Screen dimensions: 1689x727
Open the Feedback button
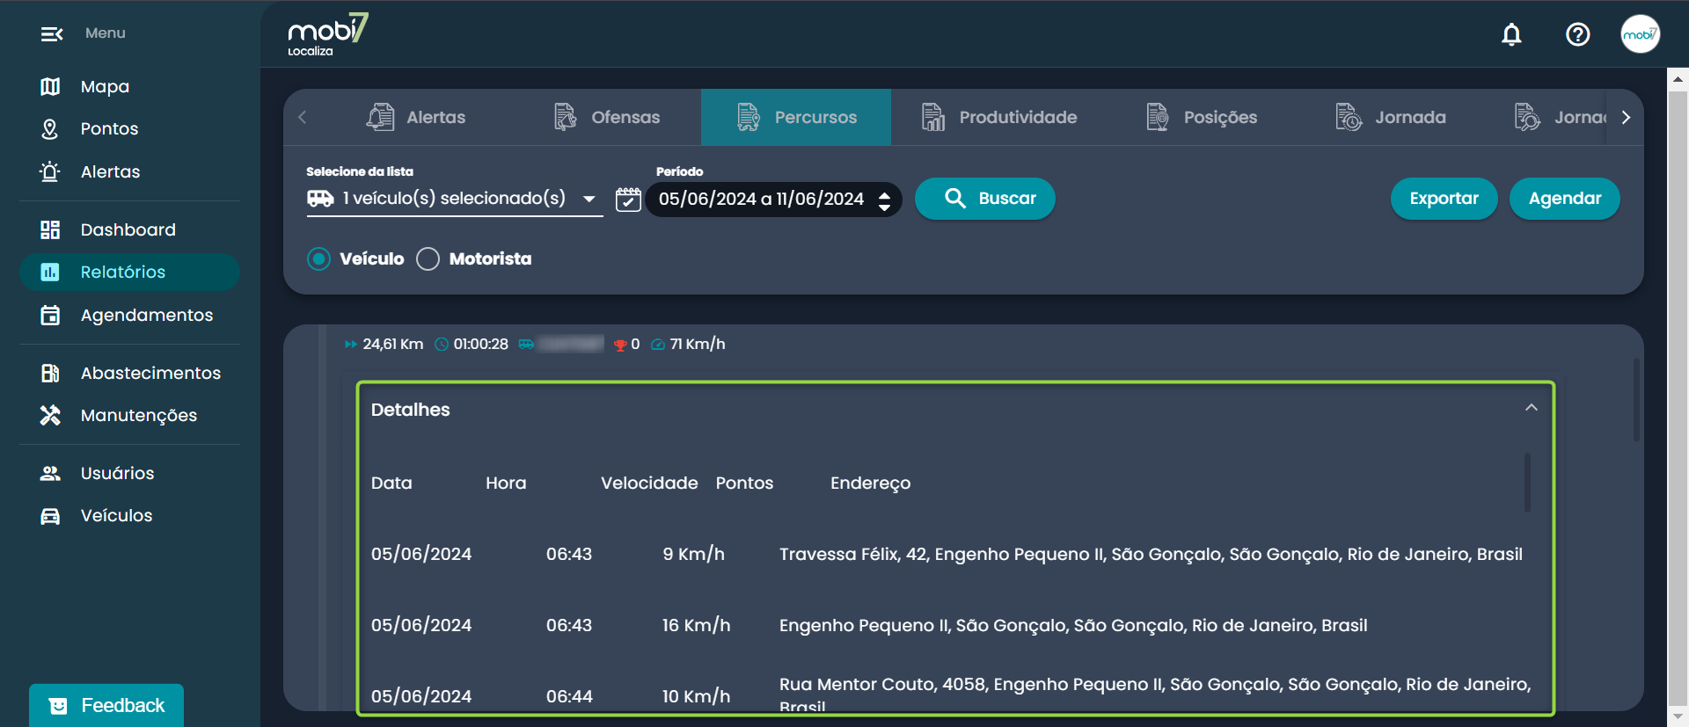106,705
